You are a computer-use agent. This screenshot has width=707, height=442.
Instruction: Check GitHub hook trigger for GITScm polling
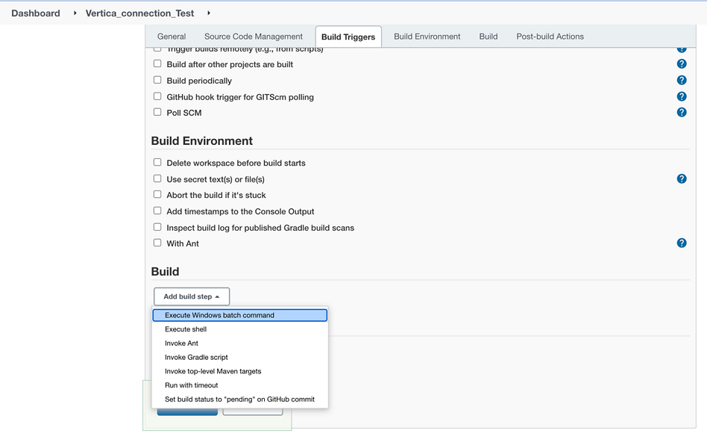click(157, 96)
